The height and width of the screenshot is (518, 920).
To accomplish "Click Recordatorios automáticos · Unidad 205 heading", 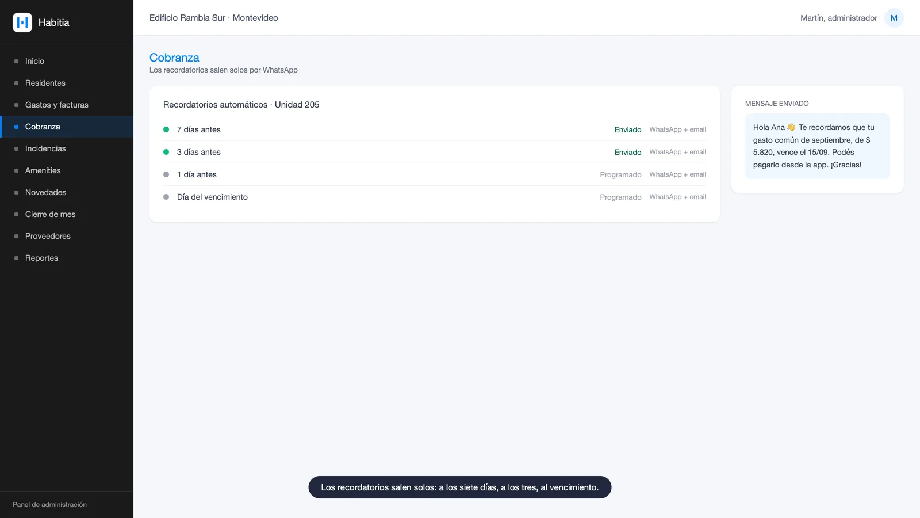I will pos(241,105).
